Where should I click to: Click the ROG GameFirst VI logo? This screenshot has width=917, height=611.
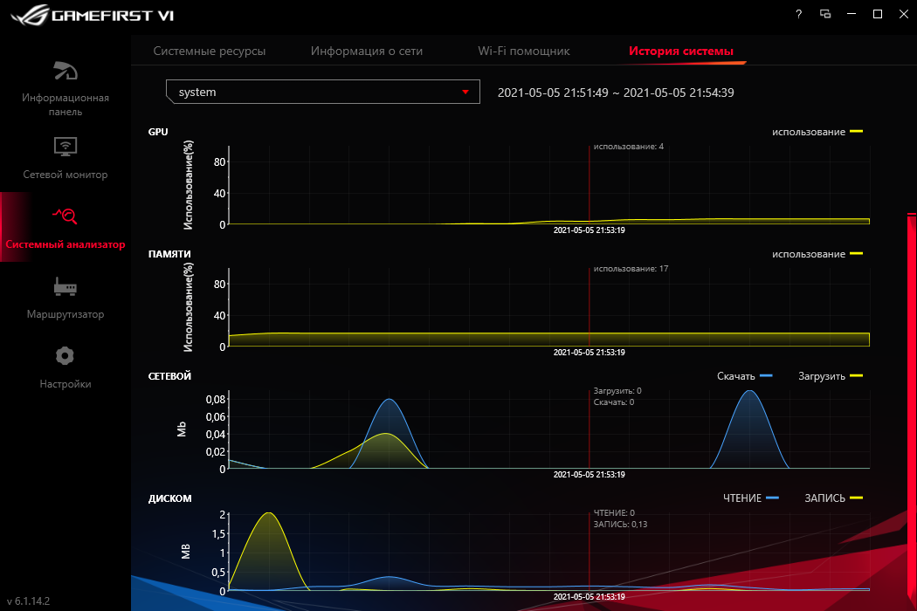coord(93,15)
